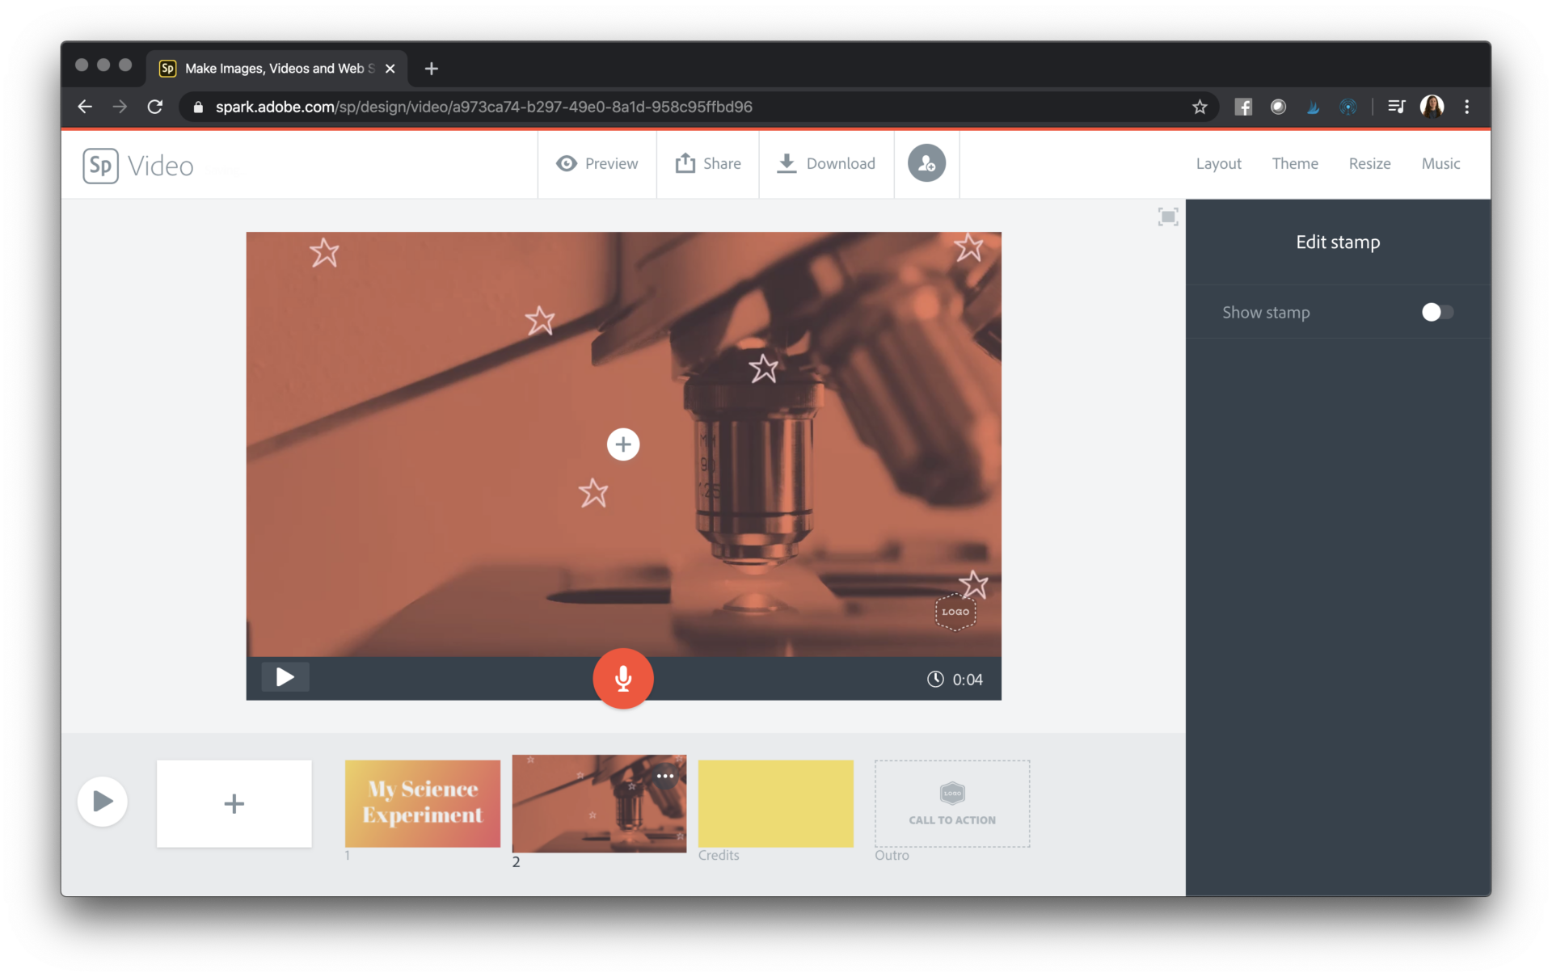The width and height of the screenshot is (1552, 977).
Task: Click the invite collaborator person icon
Action: 926,163
